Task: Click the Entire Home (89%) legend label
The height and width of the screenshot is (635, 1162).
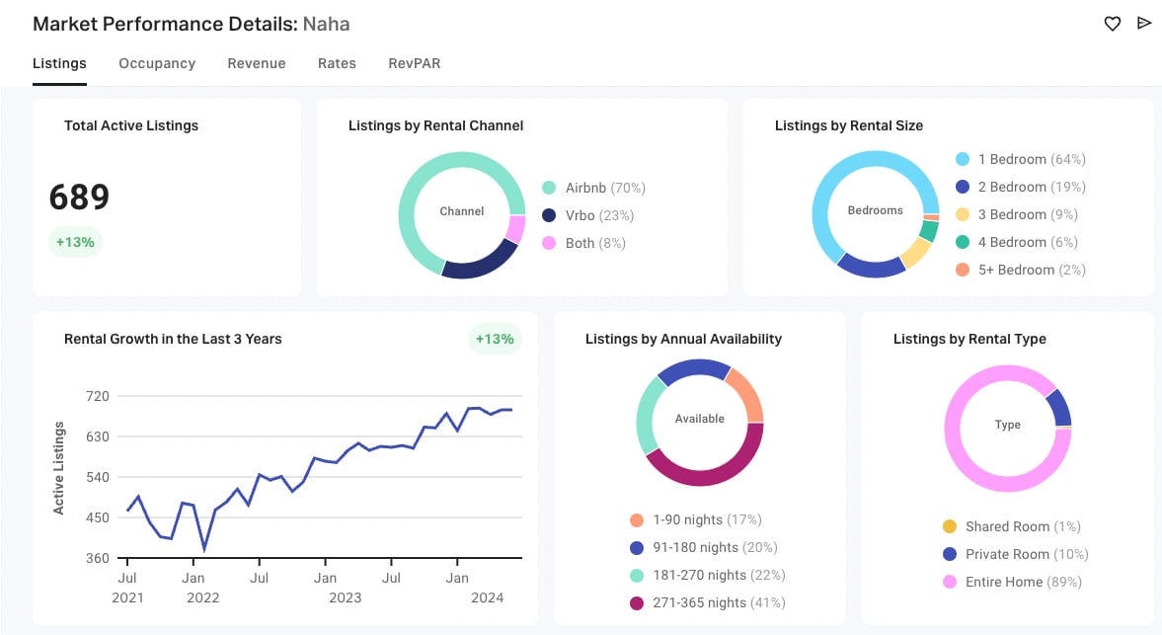Action: pos(1024,583)
